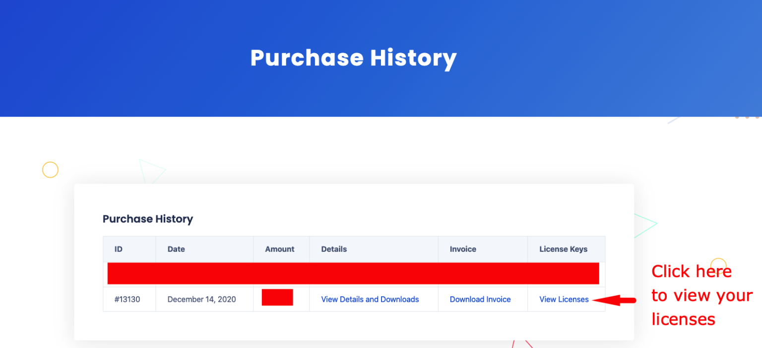The height and width of the screenshot is (348, 762).
Task: Click the red arrow pointing at View Licenses
Action: [614, 300]
